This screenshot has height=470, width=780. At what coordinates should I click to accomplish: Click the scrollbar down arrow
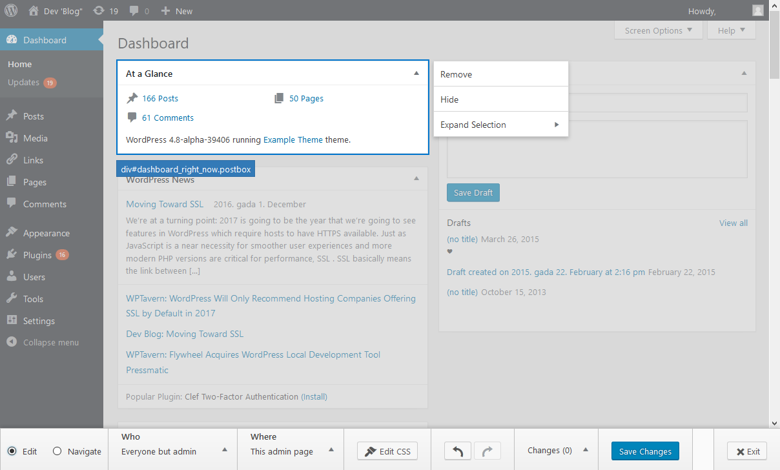774,423
